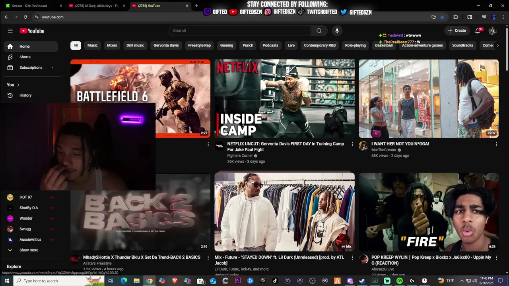The width and height of the screenshot is (509, 286).
Task: Open the Create dropdown button
Action: click(457, 31)
